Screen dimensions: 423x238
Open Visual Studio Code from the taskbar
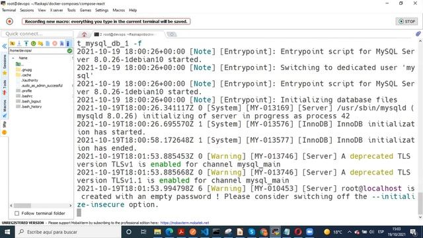[x=205, y=232]
